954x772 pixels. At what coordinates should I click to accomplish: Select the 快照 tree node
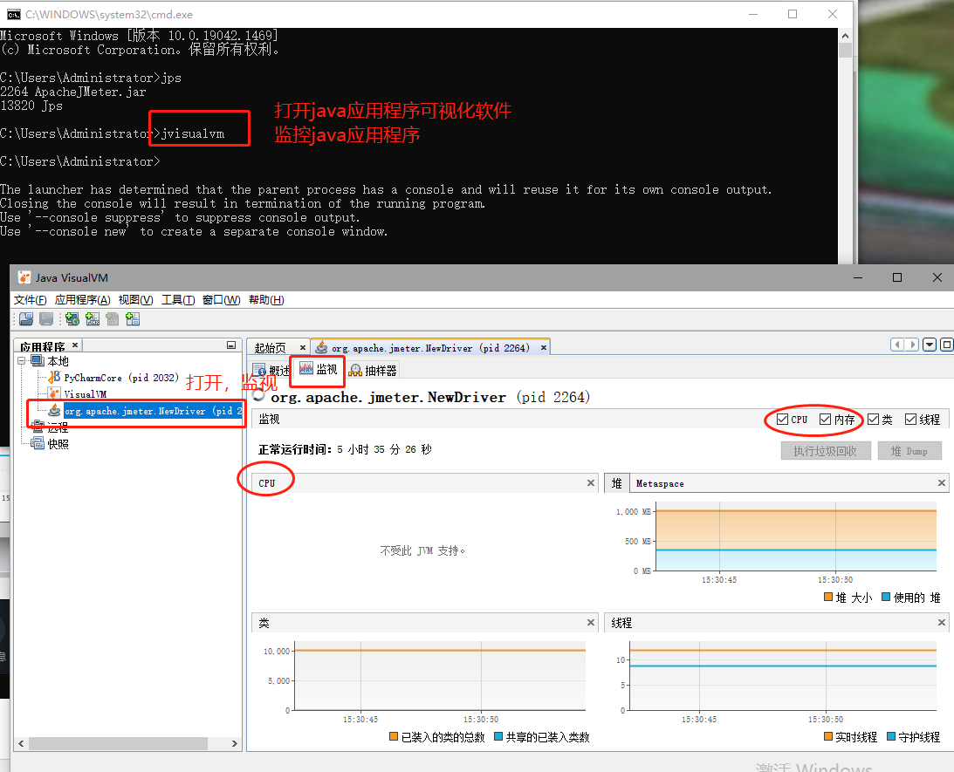point(58,444)
